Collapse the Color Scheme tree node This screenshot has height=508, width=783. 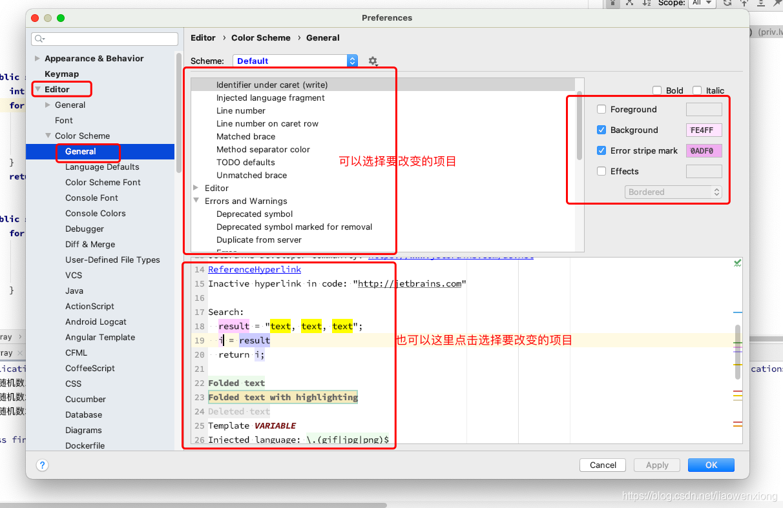pos(48,136)
